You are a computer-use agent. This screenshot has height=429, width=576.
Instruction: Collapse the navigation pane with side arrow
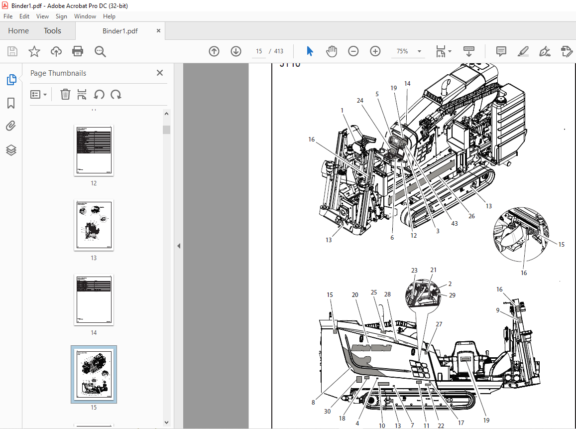(179, 246)
